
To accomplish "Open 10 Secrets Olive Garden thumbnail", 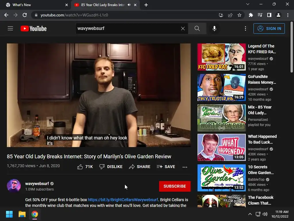I will [x=221, y=178].
